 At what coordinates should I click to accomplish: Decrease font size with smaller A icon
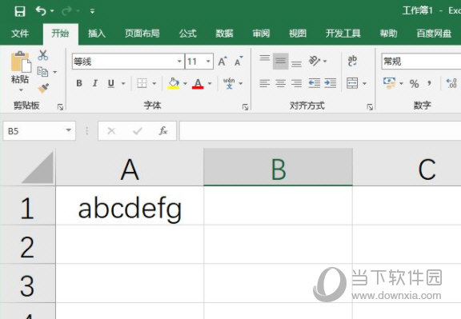239,61
